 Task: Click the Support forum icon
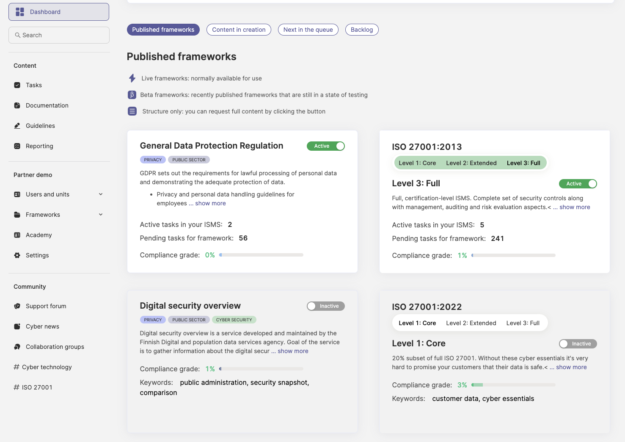17,306
